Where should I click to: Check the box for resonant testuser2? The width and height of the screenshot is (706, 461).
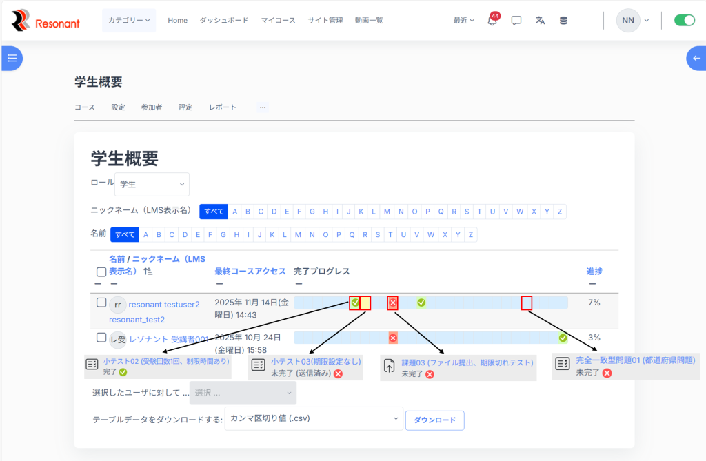pyautogui.click(x=101, y=303)
